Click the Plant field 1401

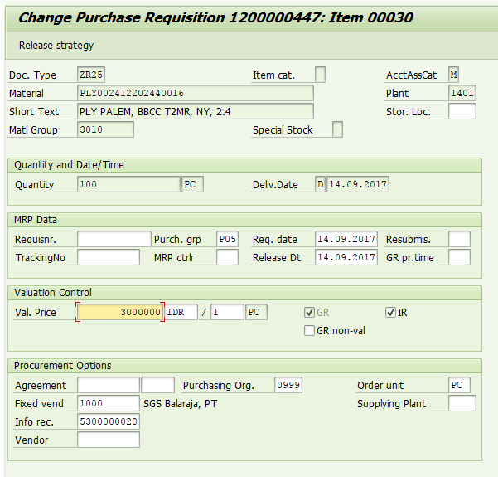[x=462, y=93]
